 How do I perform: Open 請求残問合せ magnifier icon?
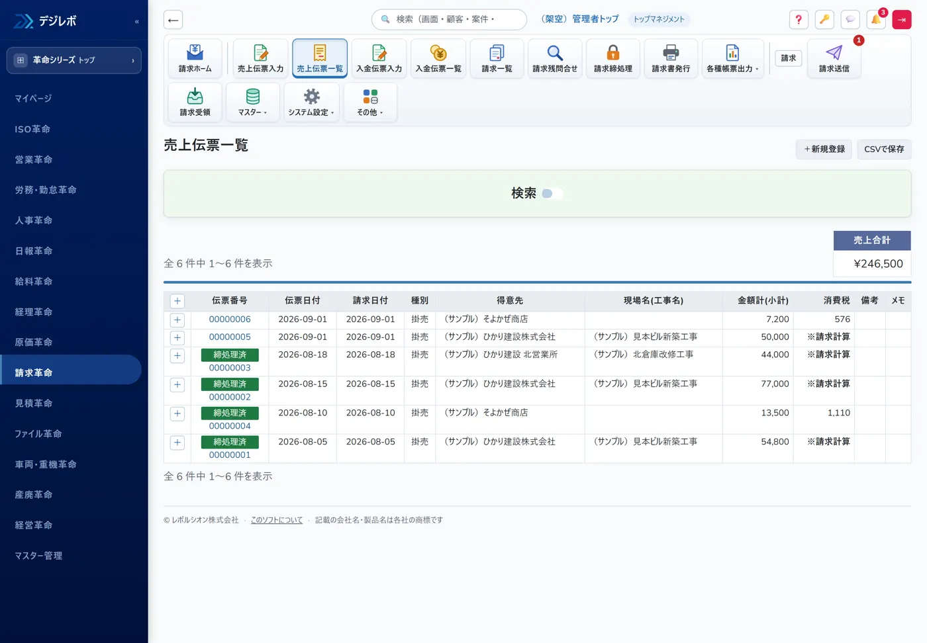tap(555, 58)
